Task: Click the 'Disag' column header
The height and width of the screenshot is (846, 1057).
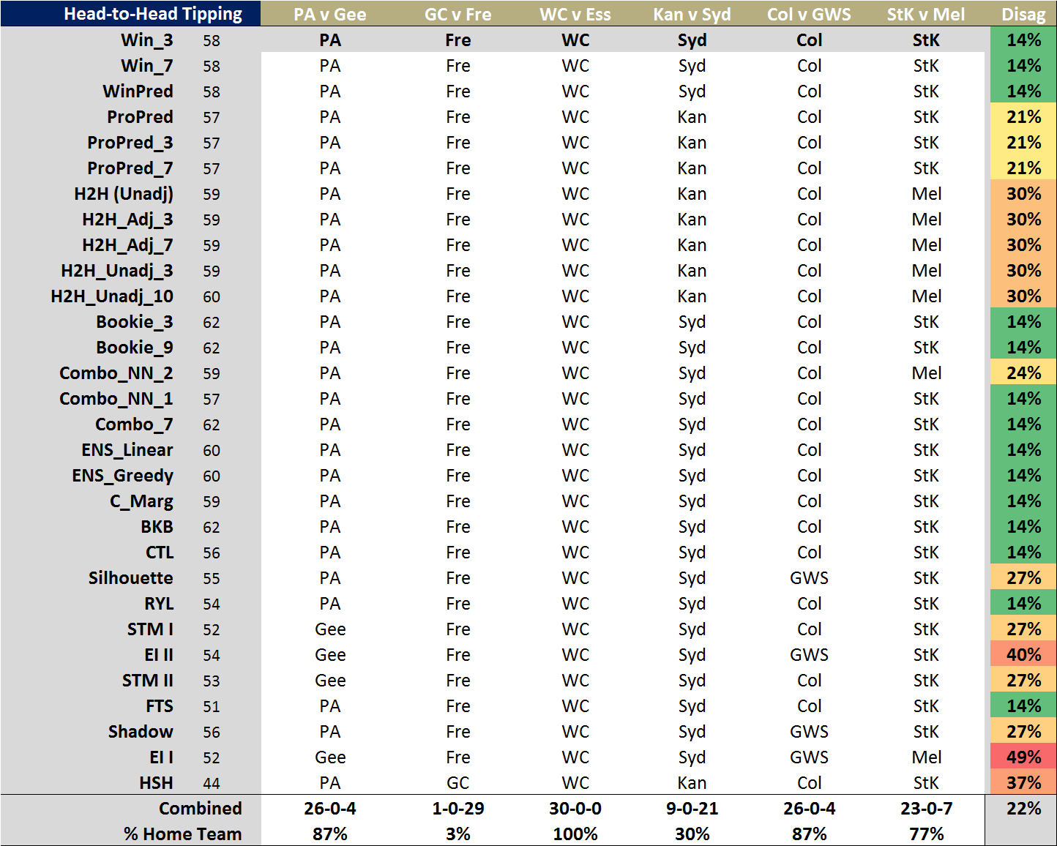Action: [x=1023, y=14]
